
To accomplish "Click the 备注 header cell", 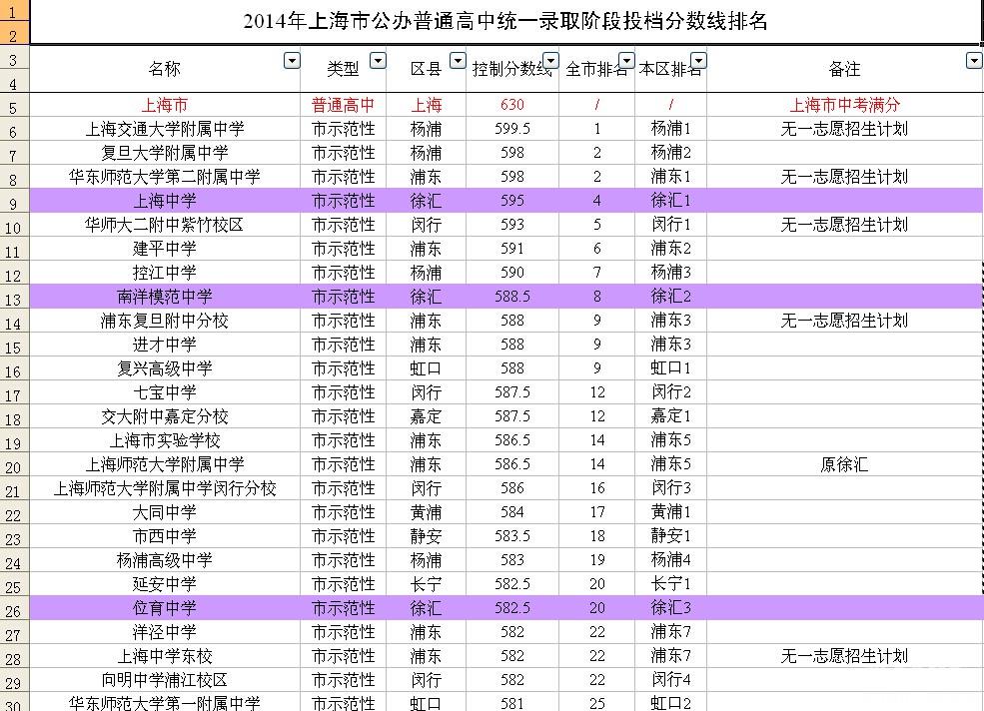I will (845, 69).
